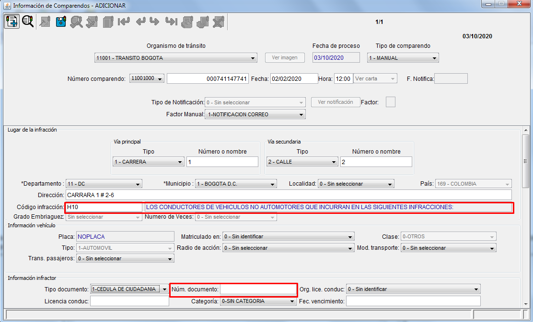Screen dimensions: 533x322
Task: Click the Dirección text field
Action: [288, 195]
